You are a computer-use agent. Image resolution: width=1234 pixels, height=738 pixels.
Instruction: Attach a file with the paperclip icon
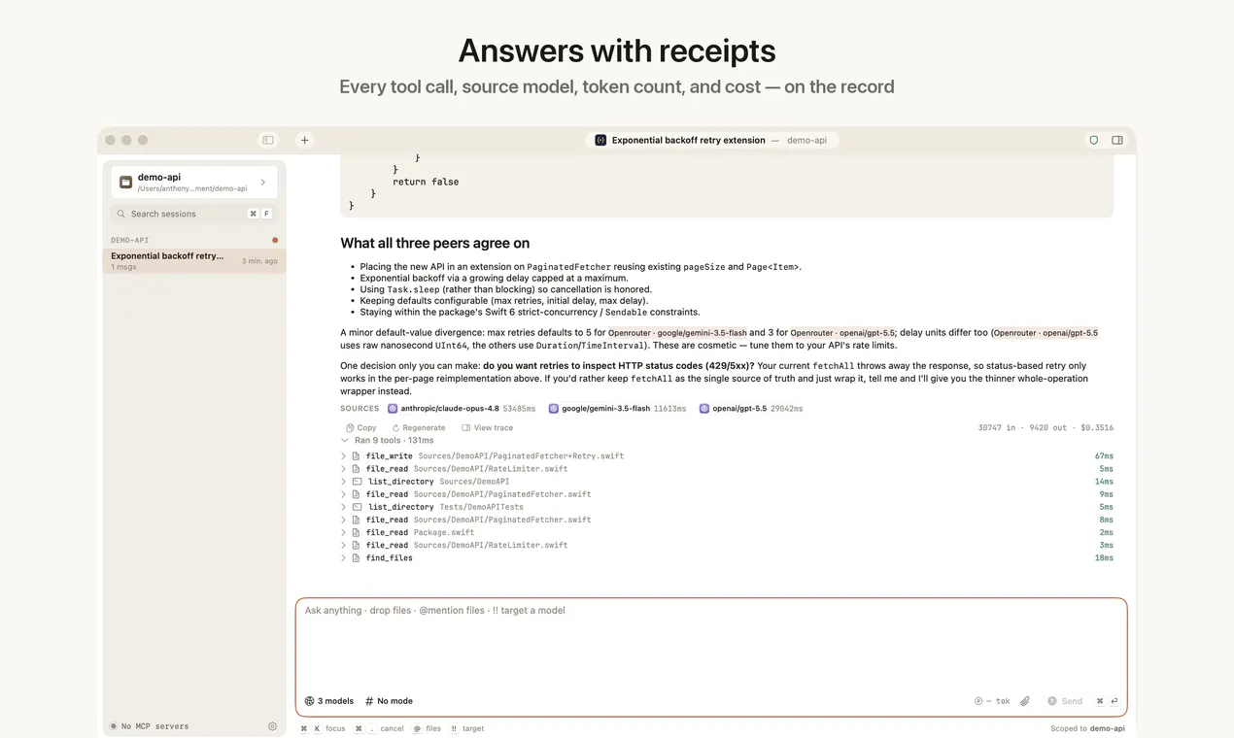click(x=1025, y=701)
